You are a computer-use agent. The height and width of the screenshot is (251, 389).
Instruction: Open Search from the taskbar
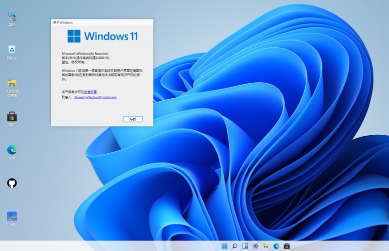point(235,246)
